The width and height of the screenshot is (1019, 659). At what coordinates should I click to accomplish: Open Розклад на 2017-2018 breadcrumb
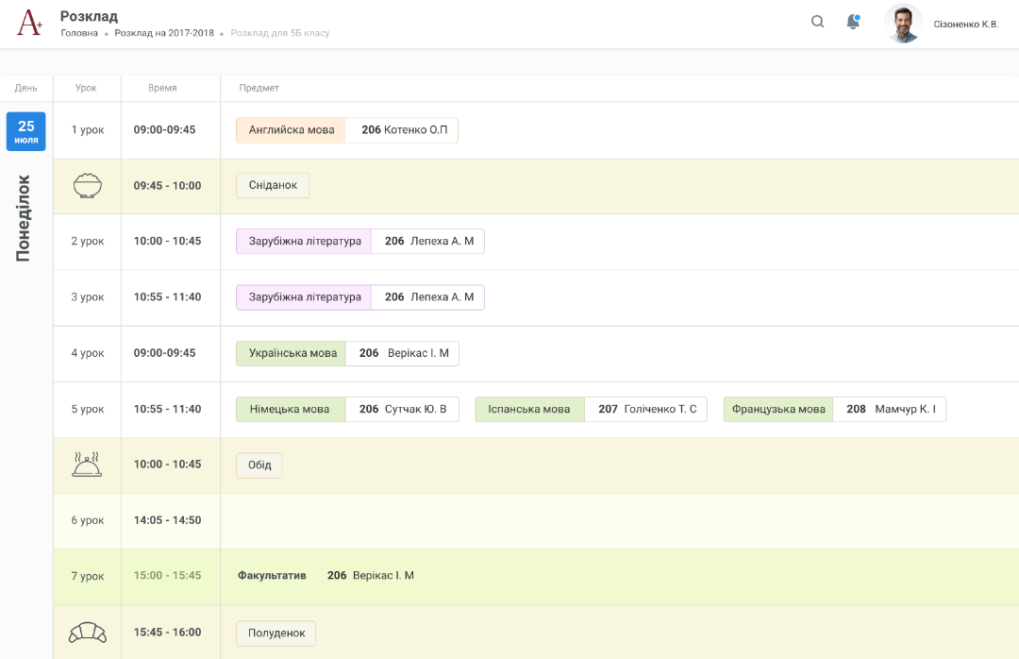click(164, 33)
